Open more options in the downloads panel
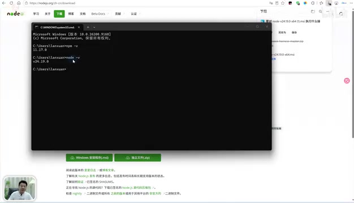The height and width of the screenshot is (203, 354). (327, 11)
